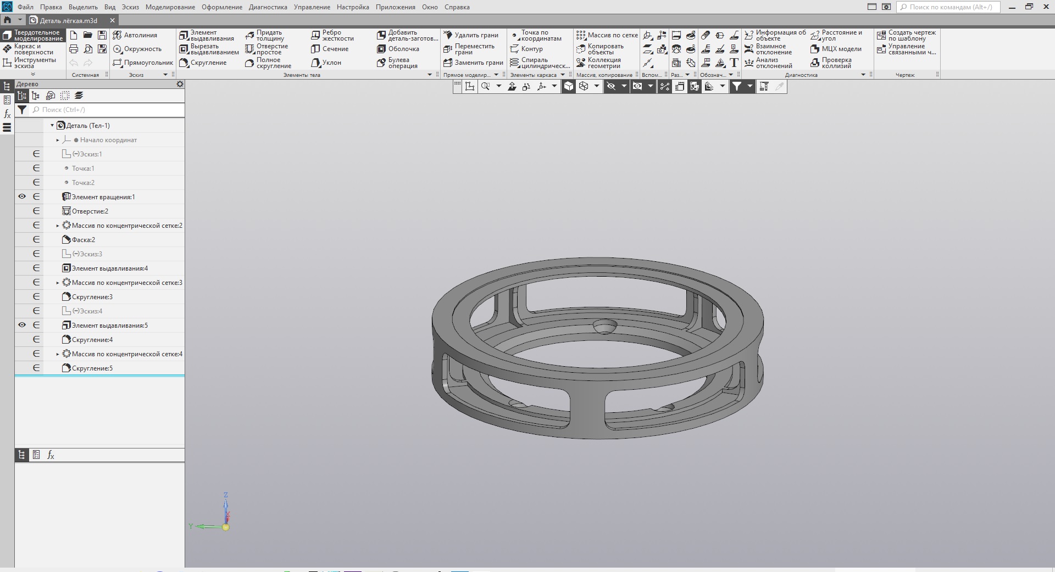The width and height of the screenshot is (1055, 572).
Task: Open the Эскиз panel dropdown arrow
Action: (165, 75)
